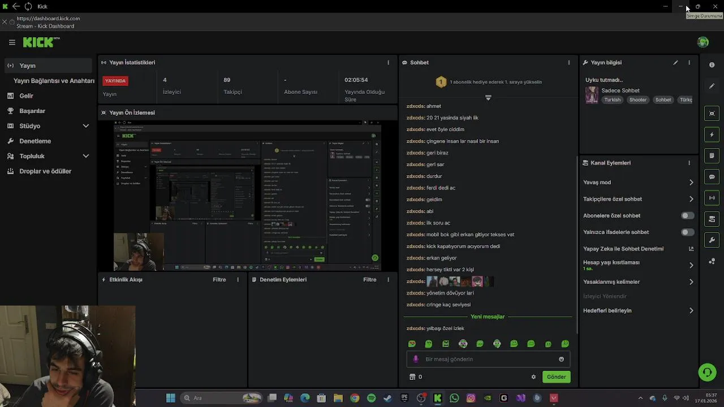The height and width of the screenshot is (407, 724).
Task: Click the Yeni mesajlar divider label
Action: pos(488,317)
